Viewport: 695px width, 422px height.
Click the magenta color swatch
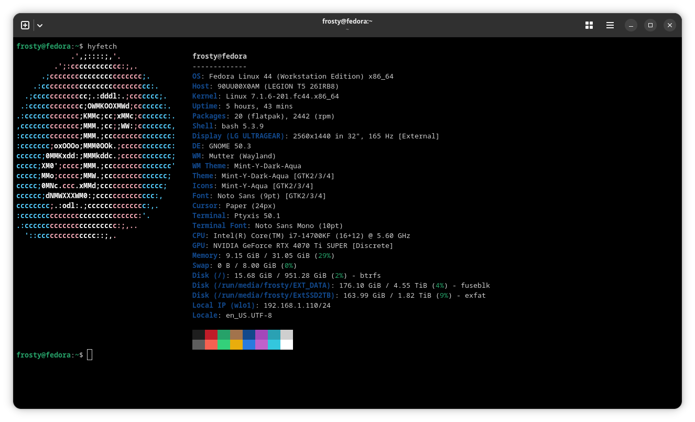pos(262,344)
